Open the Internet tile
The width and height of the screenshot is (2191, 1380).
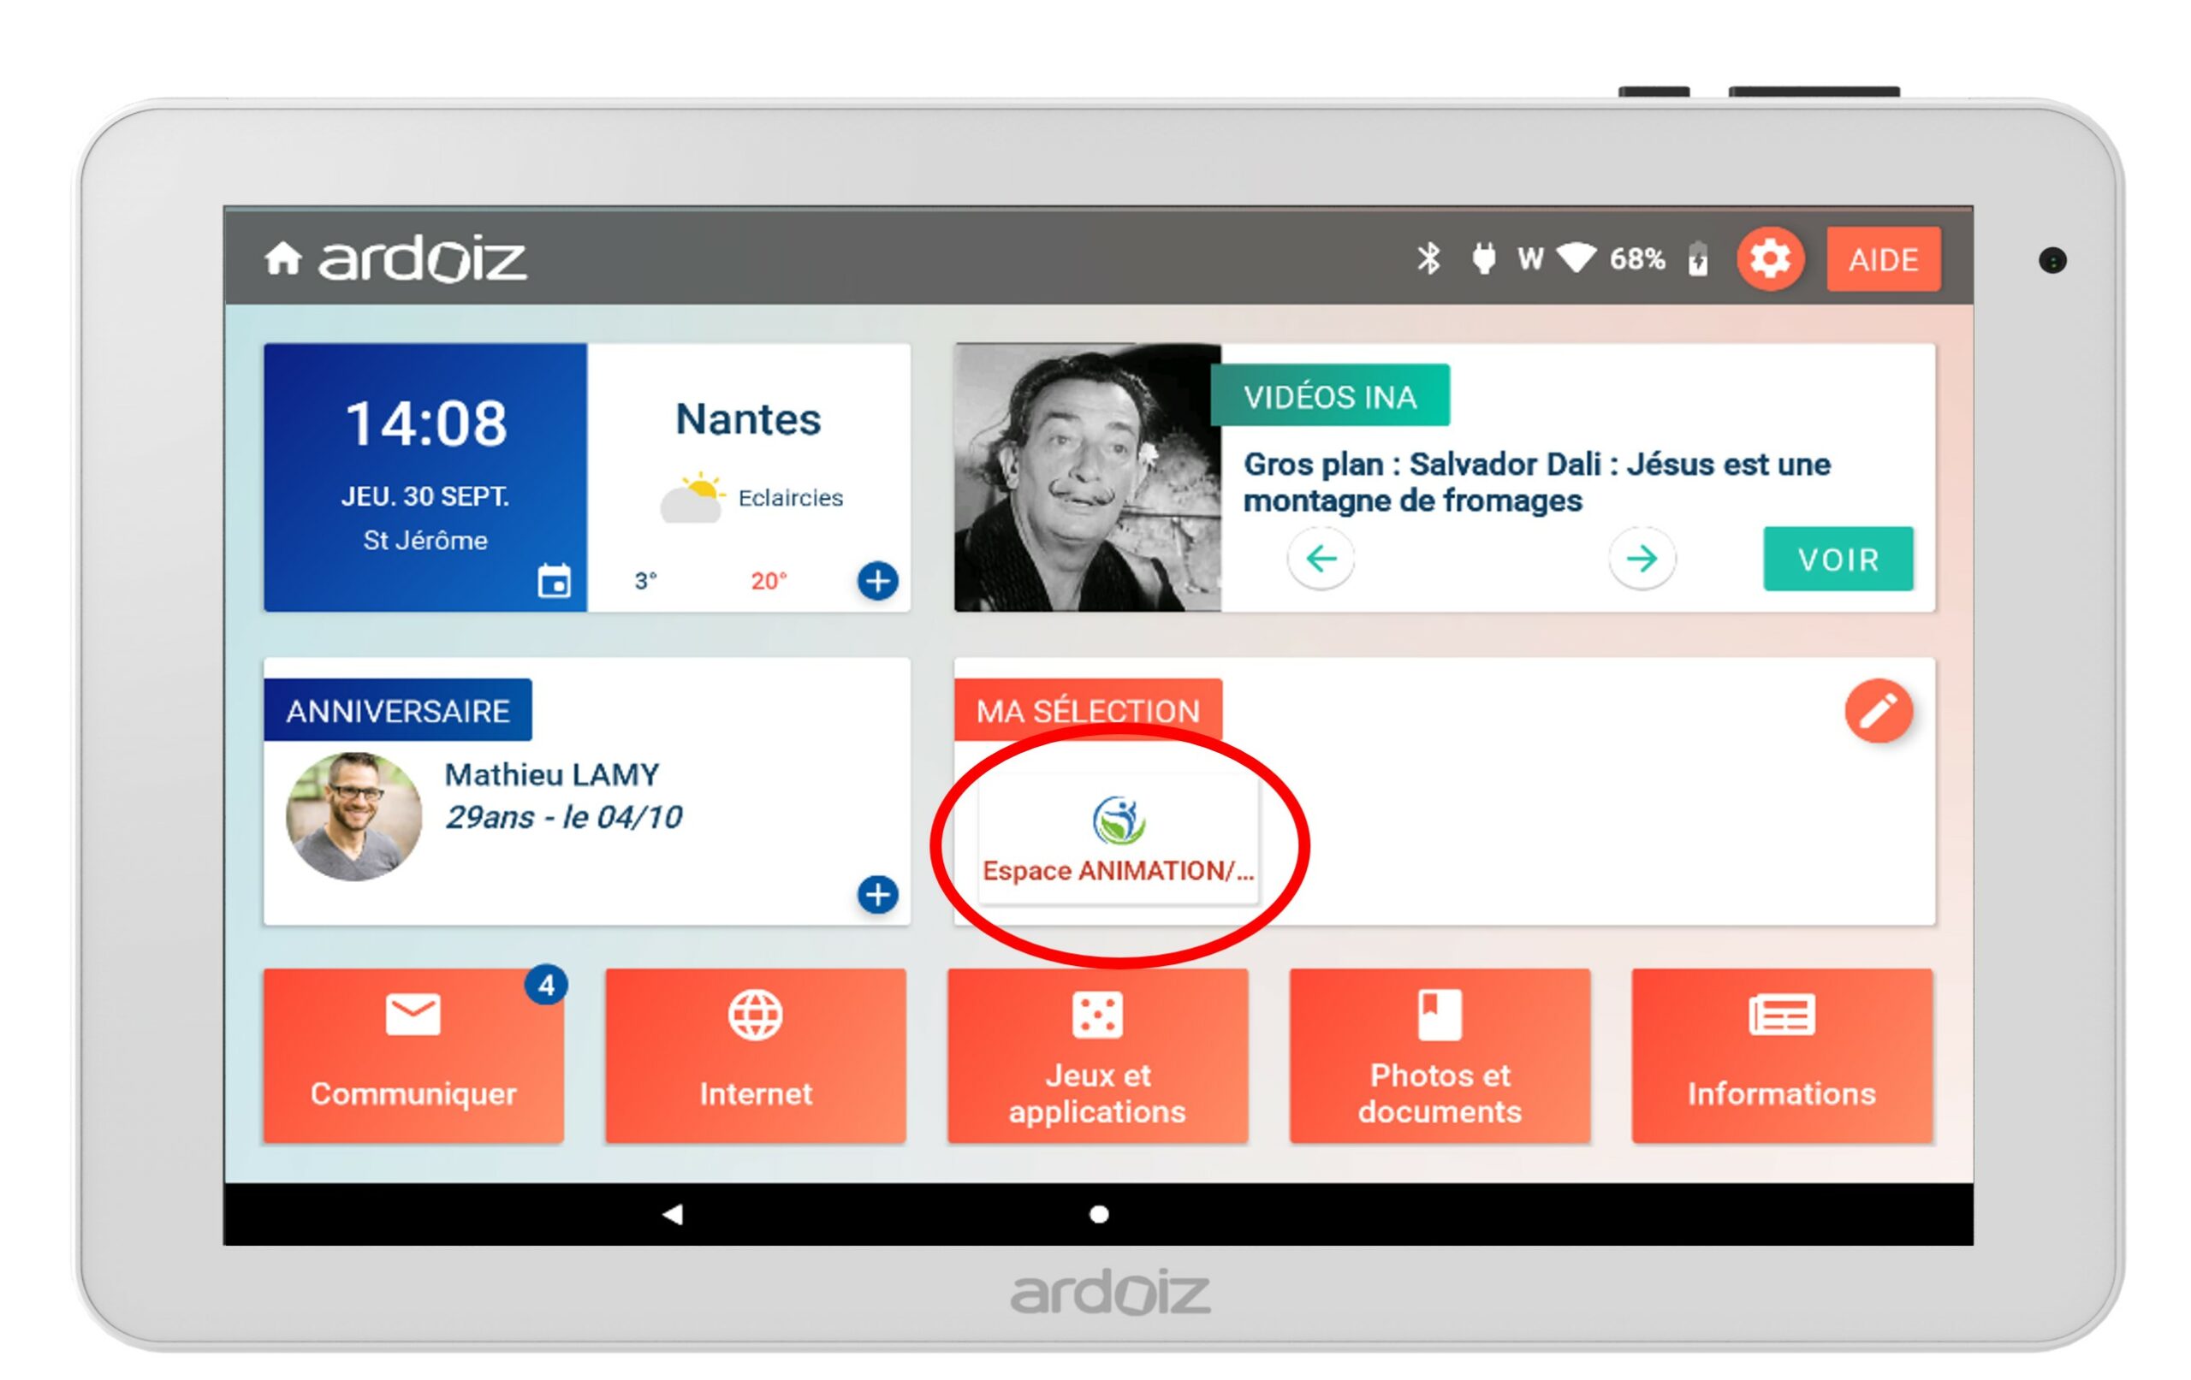click(755, 1055)
